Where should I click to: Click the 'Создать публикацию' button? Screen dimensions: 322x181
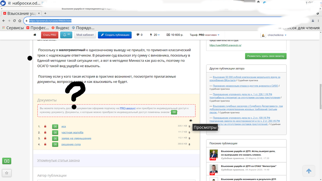[x=114, y=35]
